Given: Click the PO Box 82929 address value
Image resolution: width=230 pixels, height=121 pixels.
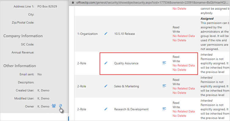Looking at the screenshot, I should click(x=47, y=6).
